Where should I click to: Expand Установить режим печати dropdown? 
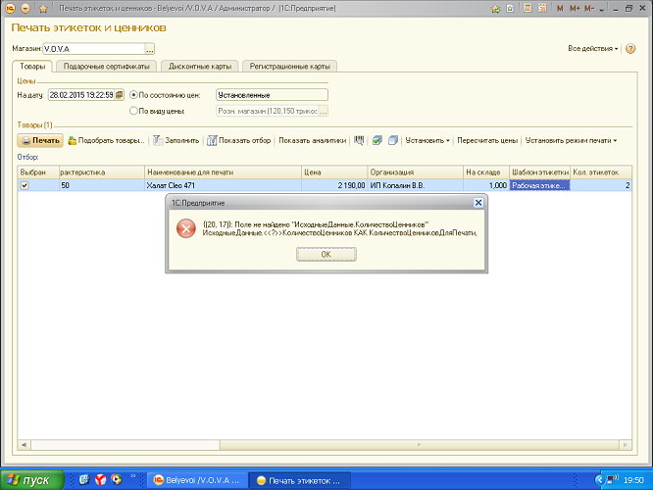pos(571,140)
